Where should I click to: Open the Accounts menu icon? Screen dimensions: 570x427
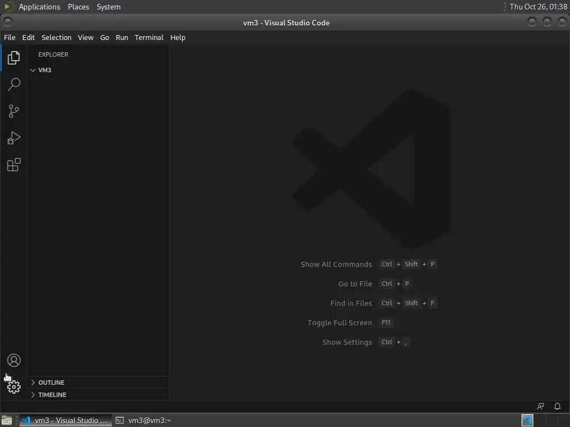point(14,360)
